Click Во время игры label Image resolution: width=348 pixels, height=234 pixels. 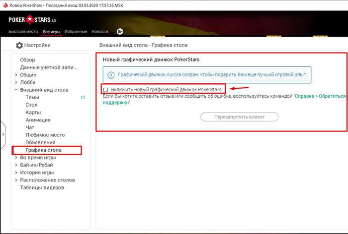pos(38,158)
